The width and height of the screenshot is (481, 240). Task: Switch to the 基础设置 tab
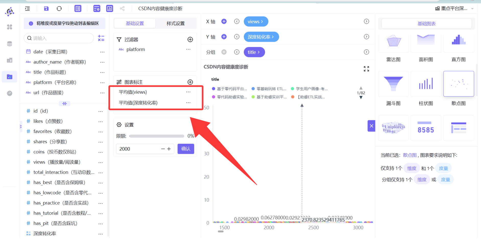coord(135,23)
